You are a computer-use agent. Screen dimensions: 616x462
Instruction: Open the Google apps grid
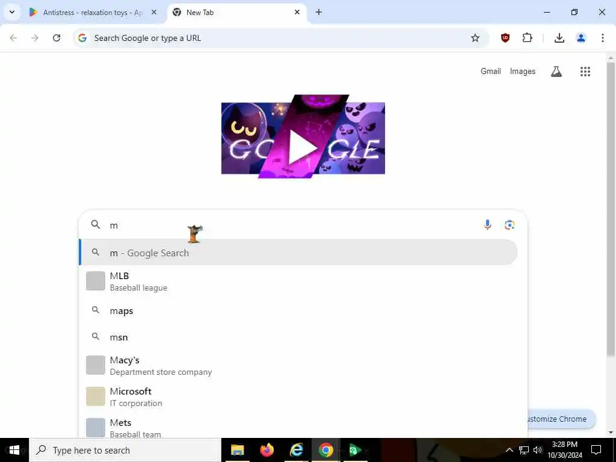pyautogui.click(x=585, y=72)
